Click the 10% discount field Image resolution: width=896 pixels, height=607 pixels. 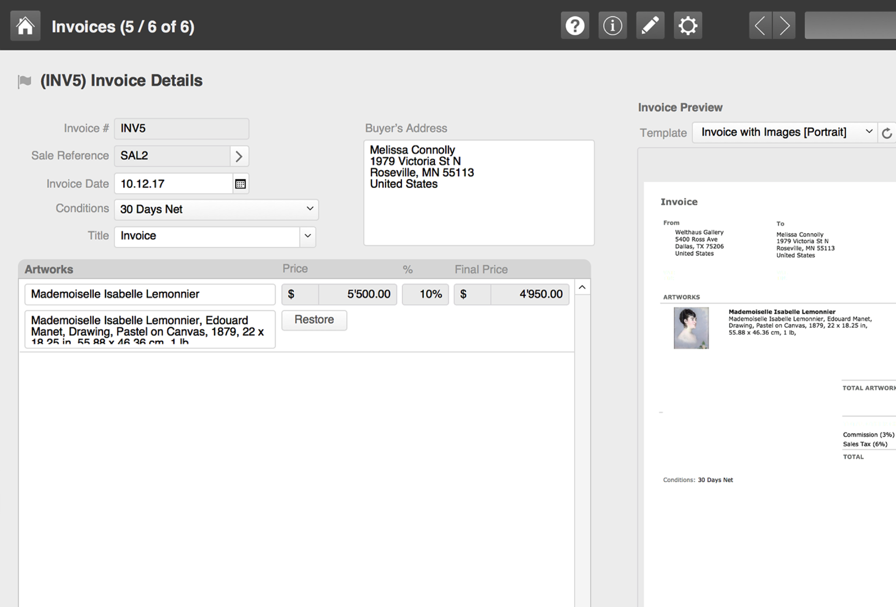[x=425, y=294]
